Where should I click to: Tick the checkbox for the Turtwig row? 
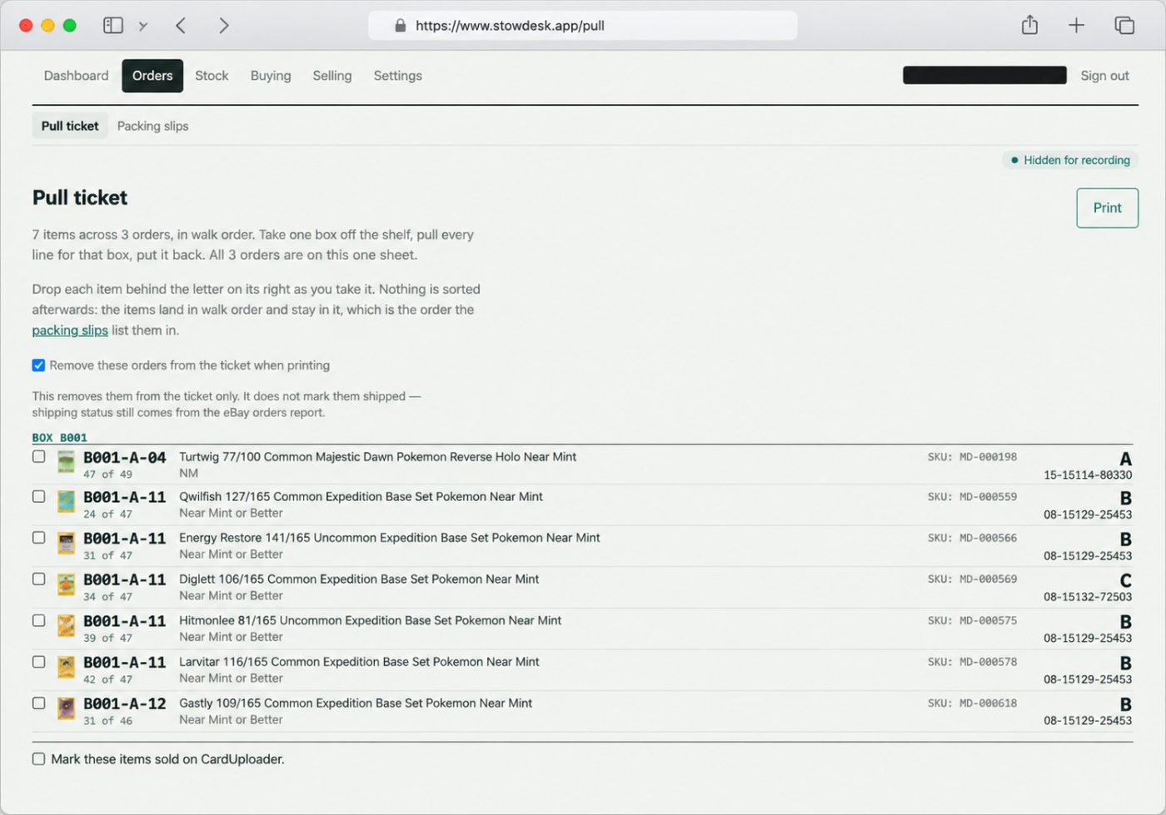click(x=39, y=456)
